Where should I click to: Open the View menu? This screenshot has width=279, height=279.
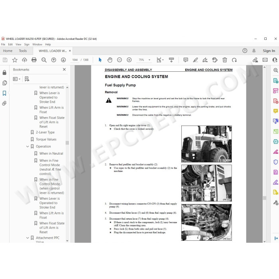click(18, 44)
